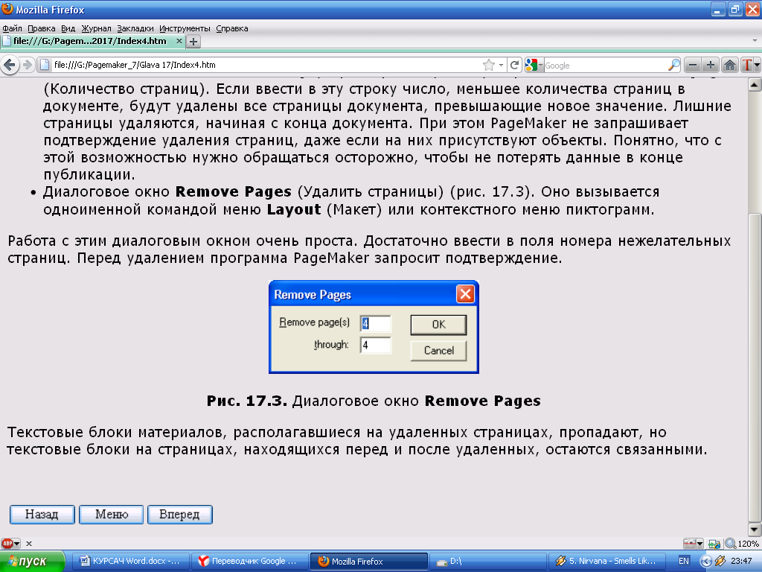Open a new tab with the plus button

click(193, 42)
